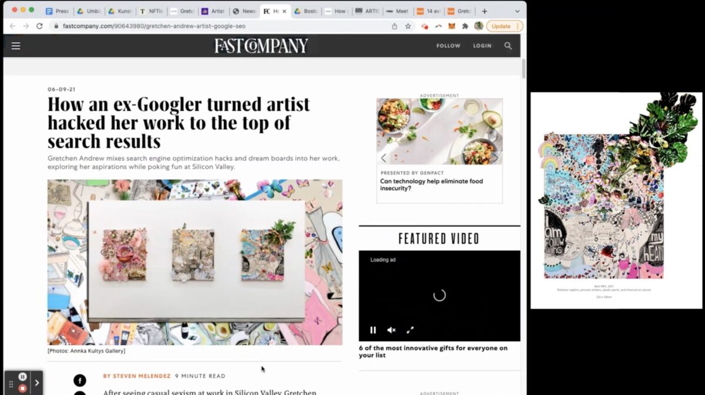Switch to the Artist tab
The image size is (705, 395).
click(213, 11)
